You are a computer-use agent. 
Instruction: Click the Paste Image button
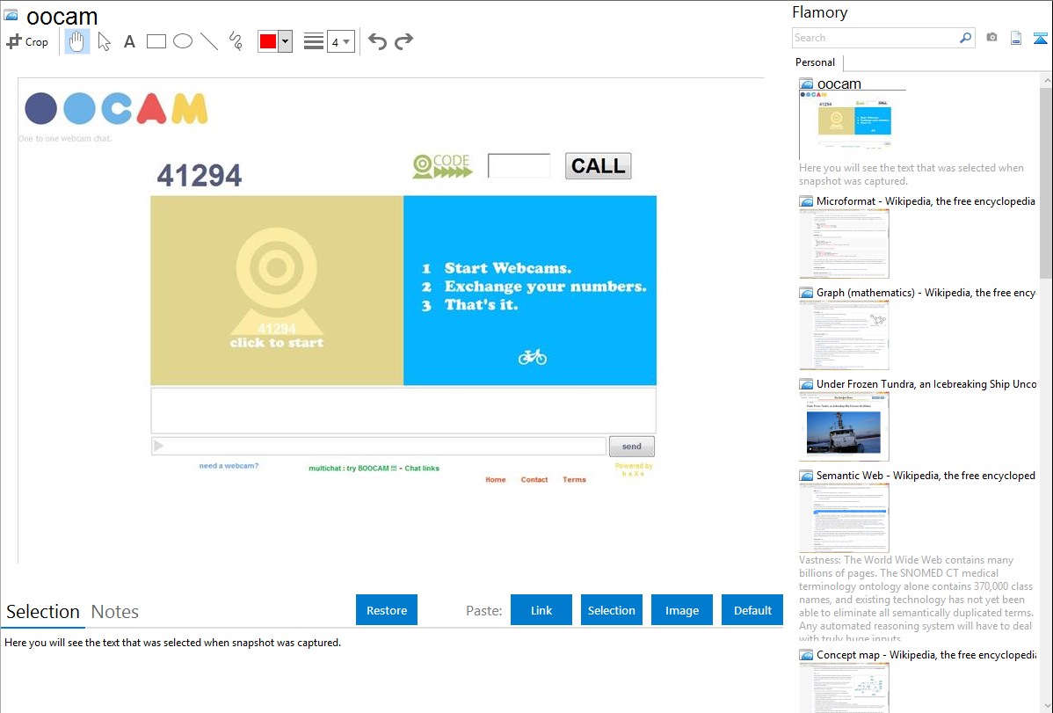[681, 610]
